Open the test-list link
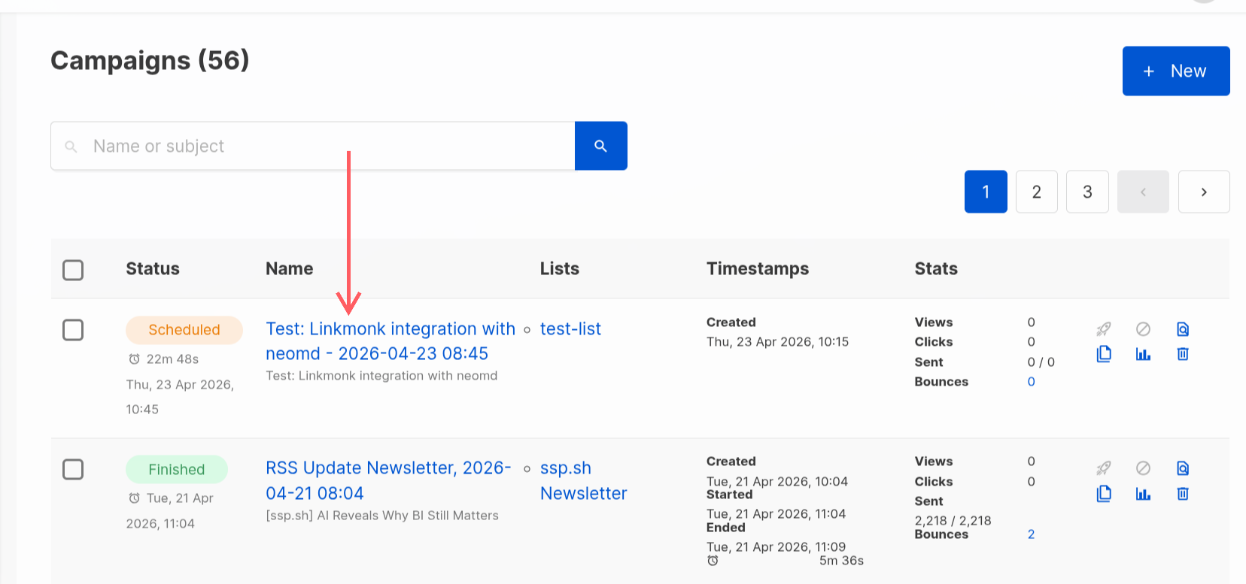1246x584 pixels. [x=570, y=329]
